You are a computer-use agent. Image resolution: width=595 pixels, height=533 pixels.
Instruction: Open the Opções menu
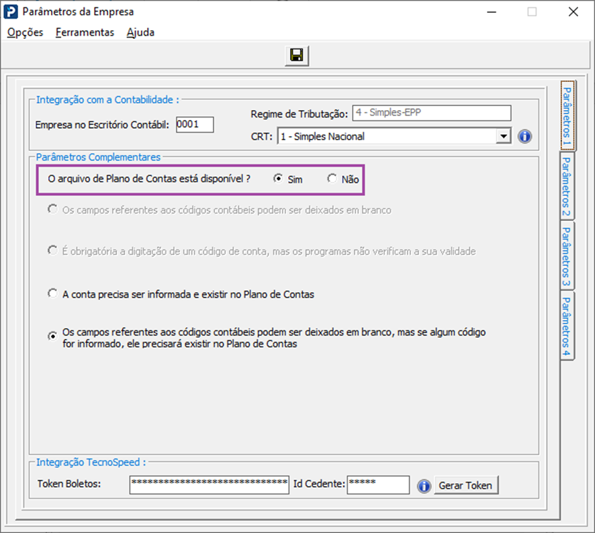coord(25,33)
